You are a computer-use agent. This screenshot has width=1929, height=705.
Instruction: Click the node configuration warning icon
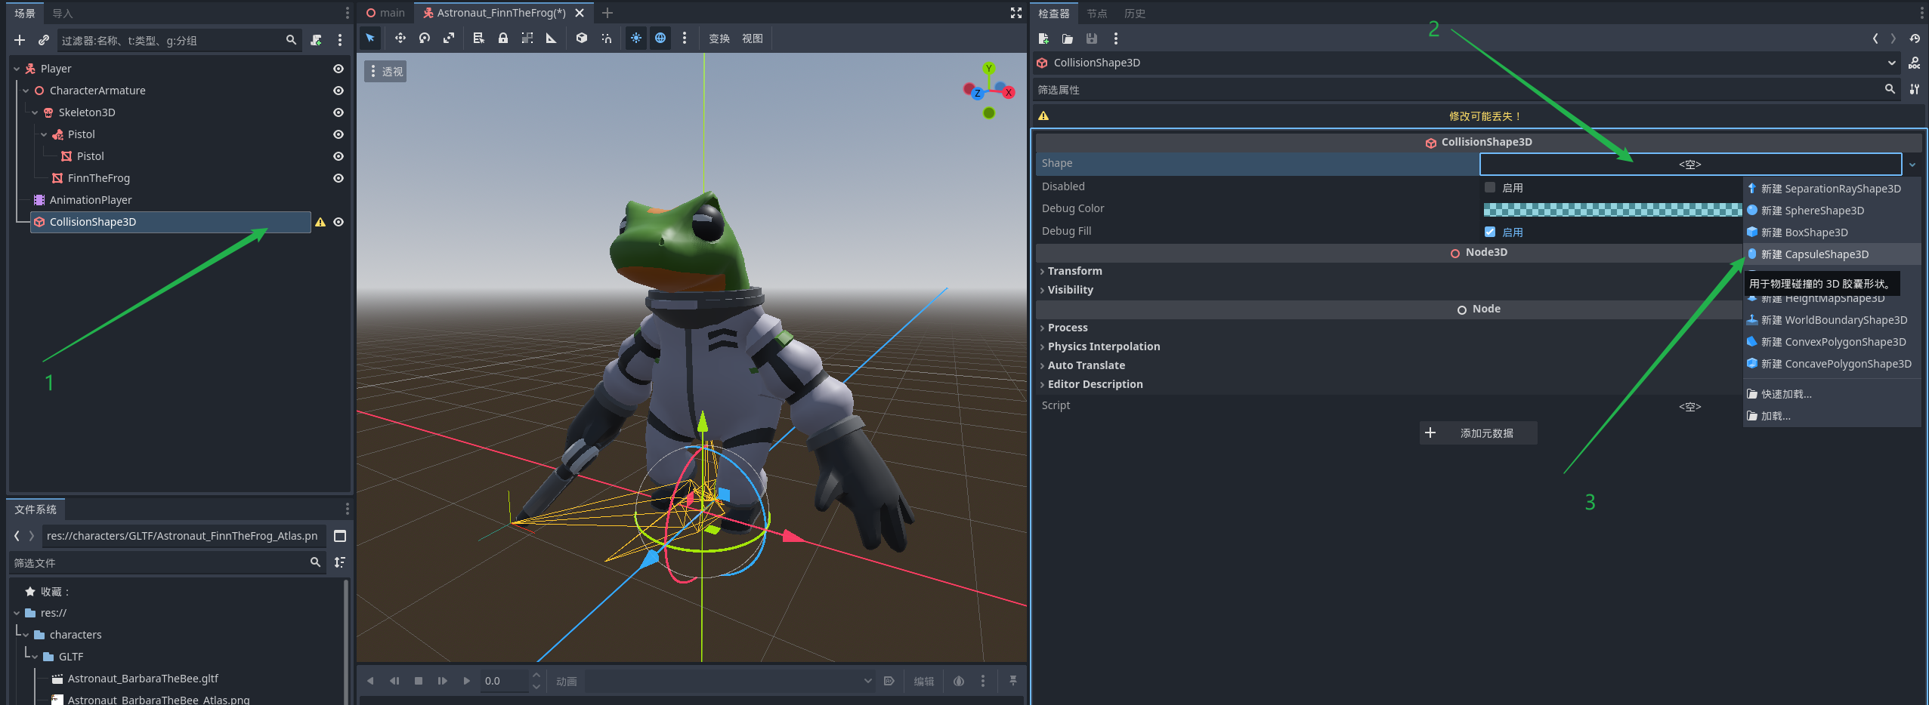coord(320,222)
